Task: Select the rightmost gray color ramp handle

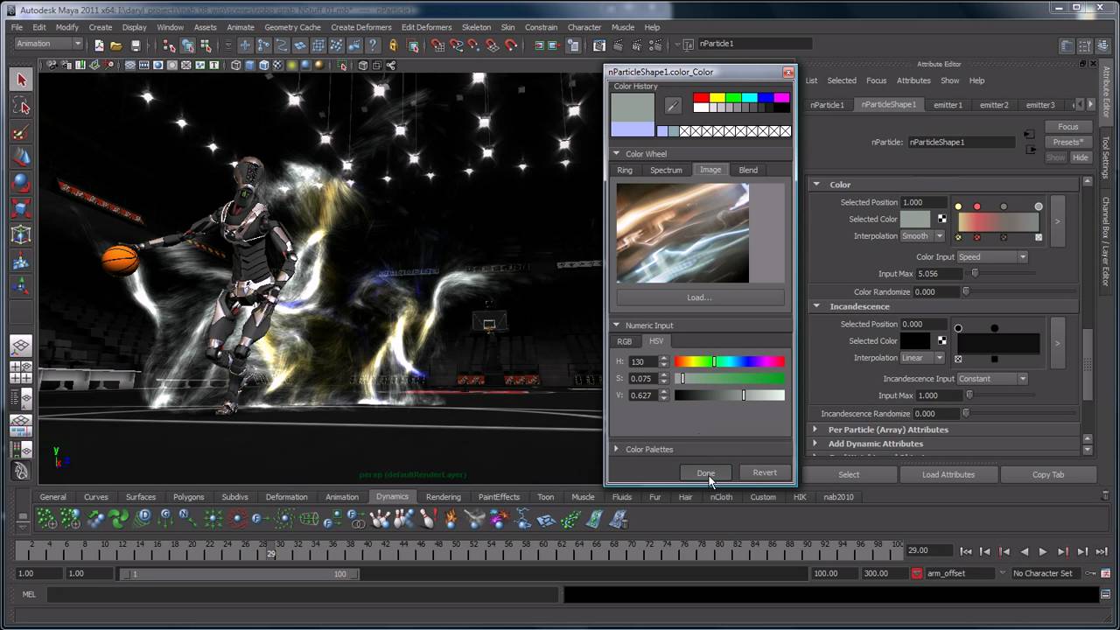Action: 1039,206
